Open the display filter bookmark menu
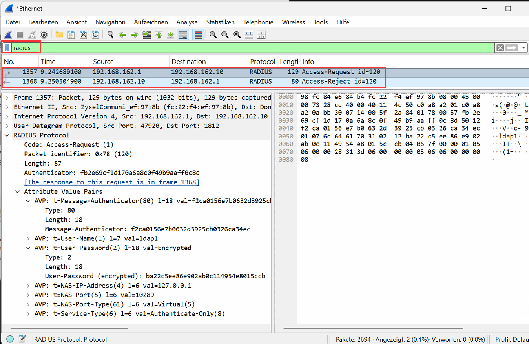 (x=7, y=48)
